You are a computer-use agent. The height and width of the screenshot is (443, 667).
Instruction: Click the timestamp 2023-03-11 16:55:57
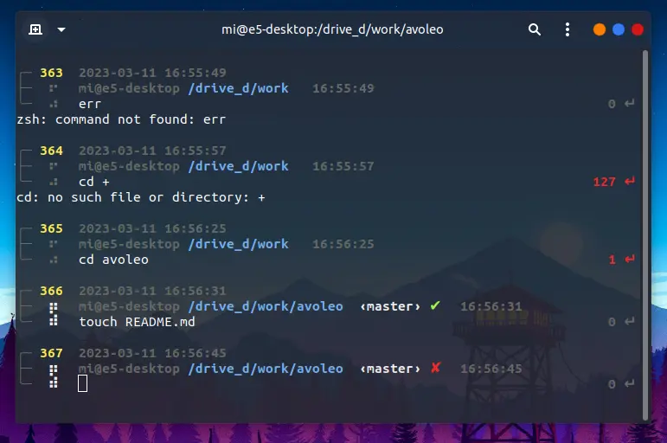pyautogui.click(x=152, y=151)
